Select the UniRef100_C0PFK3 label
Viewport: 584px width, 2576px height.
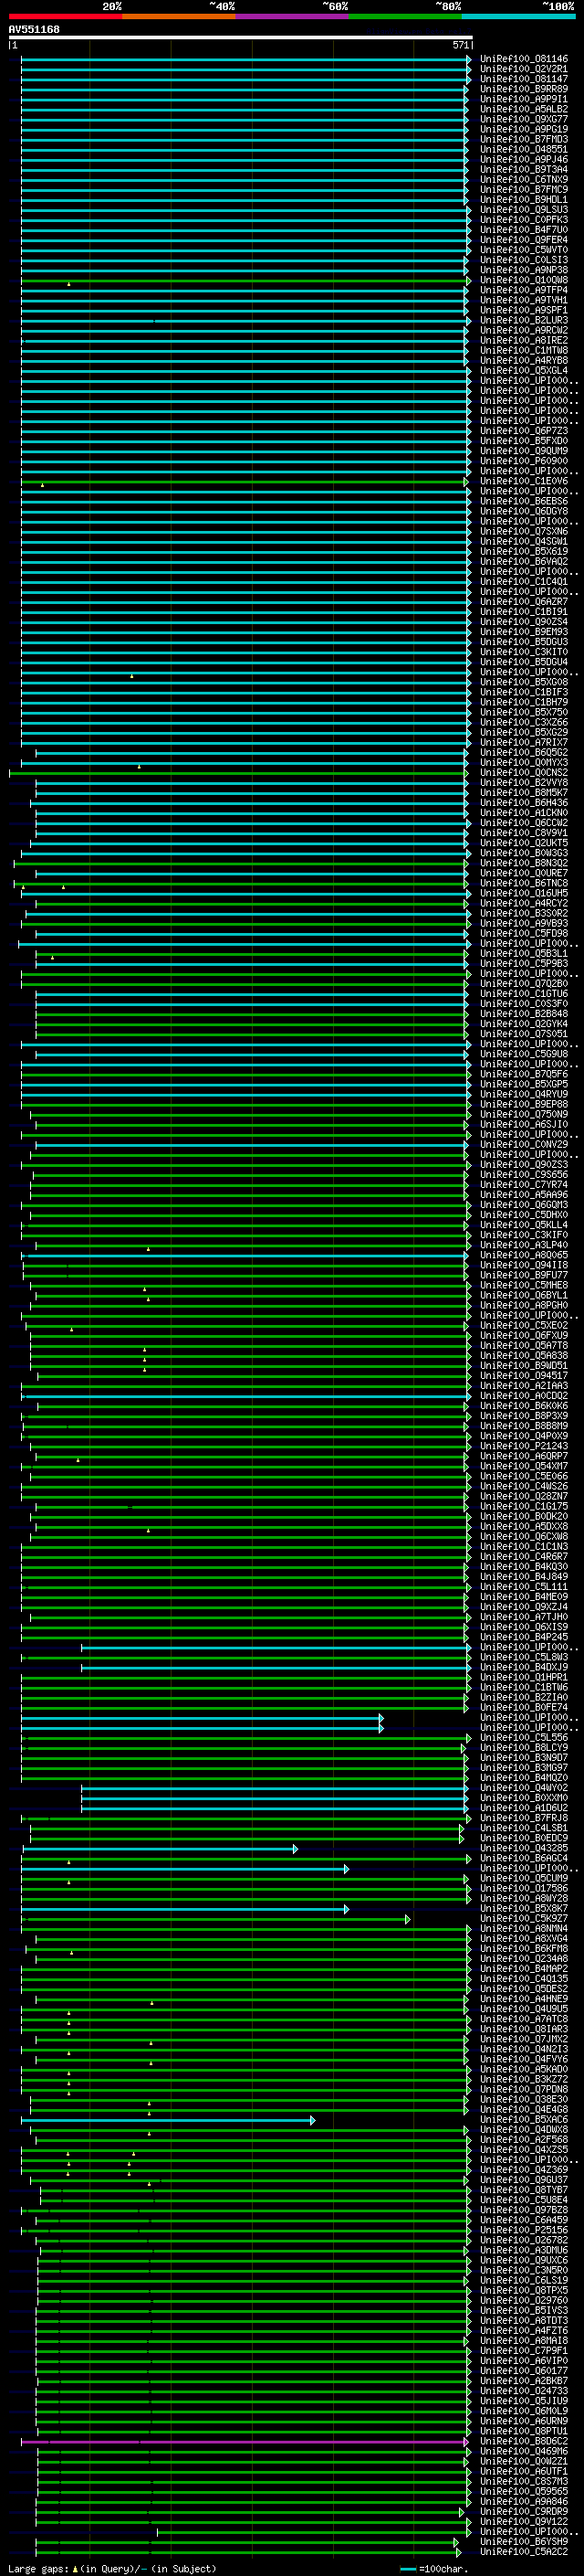524,219
